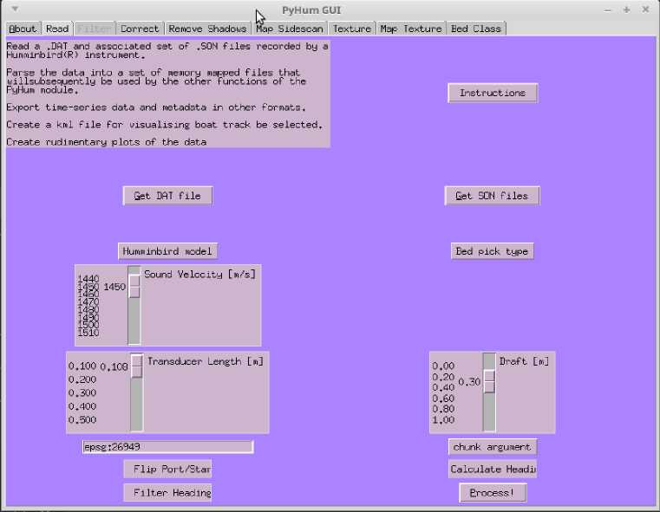The image size is (660, 512).
Task: Open the Correct tab
Action: 139,29
